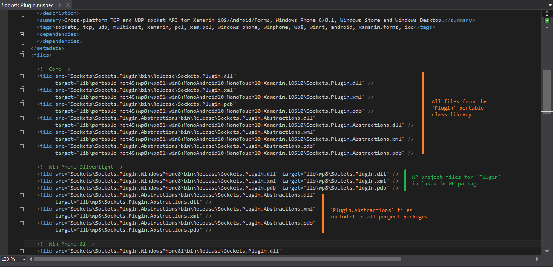Click target line 'lib\wp8\Sockets.Plugin.Abstractions.pdb'

[x=134, y=230]
